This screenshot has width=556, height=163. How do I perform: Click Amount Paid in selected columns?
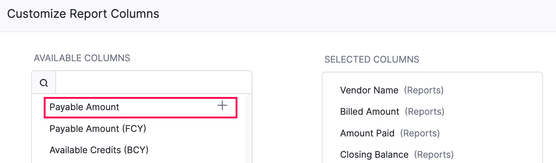pos(367,133)
